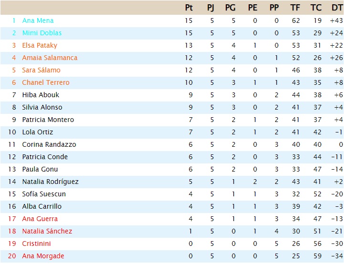Select Patricia Montero name
This screenshot has width=348, height=264.
click(48, 120)
